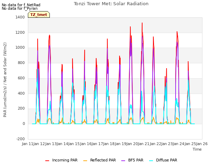Click the 'No data for f_Pyran' message

[x=20, y=8]
